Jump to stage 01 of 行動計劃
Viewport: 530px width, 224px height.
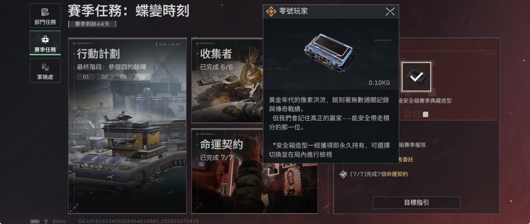coord(86,77)
